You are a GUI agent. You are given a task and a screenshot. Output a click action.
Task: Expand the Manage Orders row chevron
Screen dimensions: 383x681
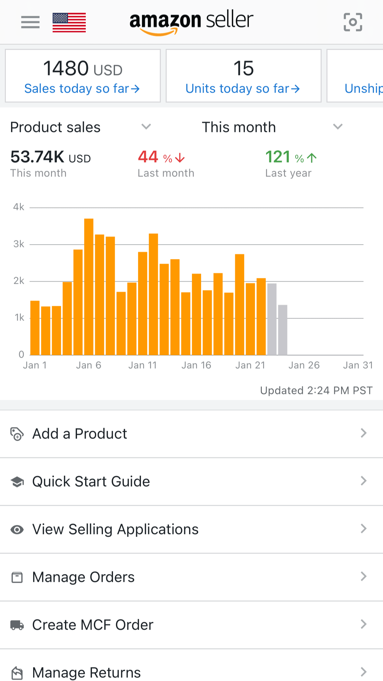364,577
